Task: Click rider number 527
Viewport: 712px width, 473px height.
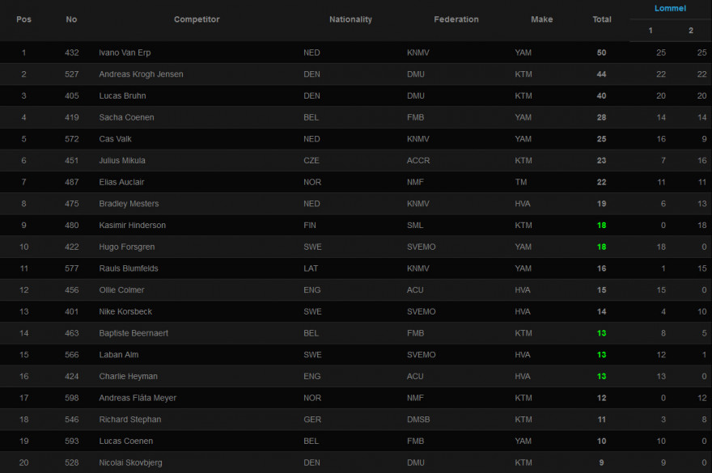Action: pos(72,74)
